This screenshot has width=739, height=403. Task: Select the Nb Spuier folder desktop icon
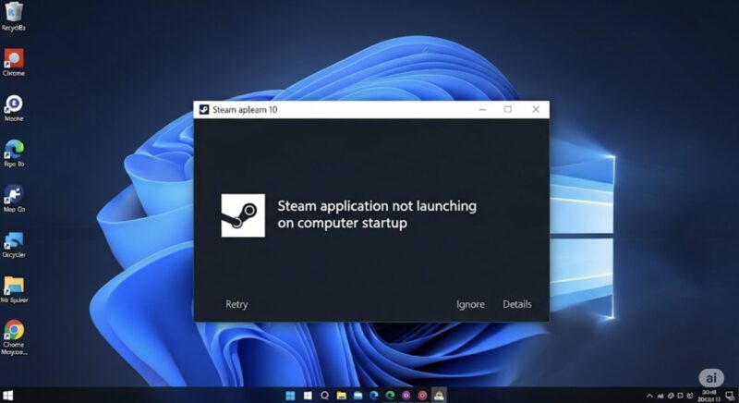pyautogui.click(x=14, y=289)
